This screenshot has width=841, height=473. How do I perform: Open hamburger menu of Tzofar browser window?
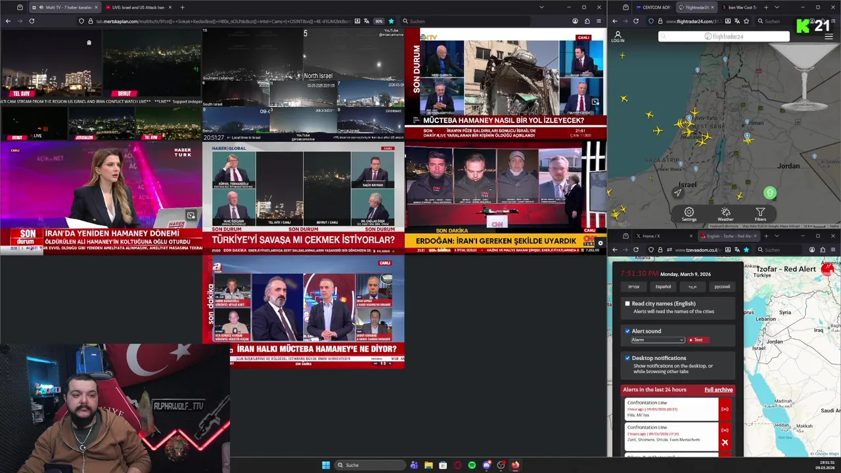[x=833, y=250]
